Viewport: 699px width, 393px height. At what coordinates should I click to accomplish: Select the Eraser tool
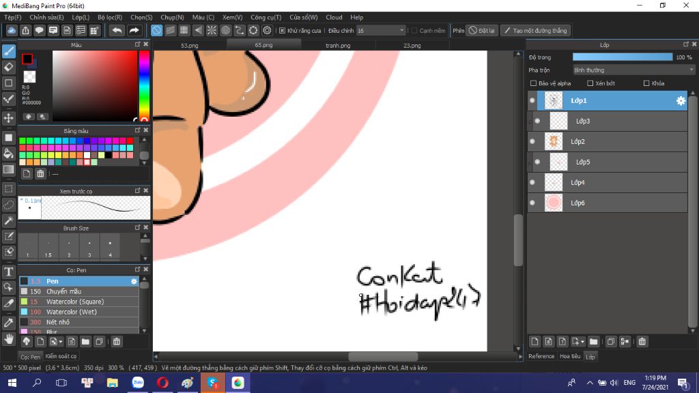[9, 68]
